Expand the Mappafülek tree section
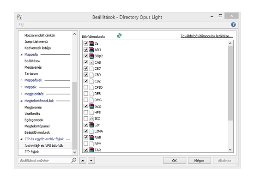 21,80
